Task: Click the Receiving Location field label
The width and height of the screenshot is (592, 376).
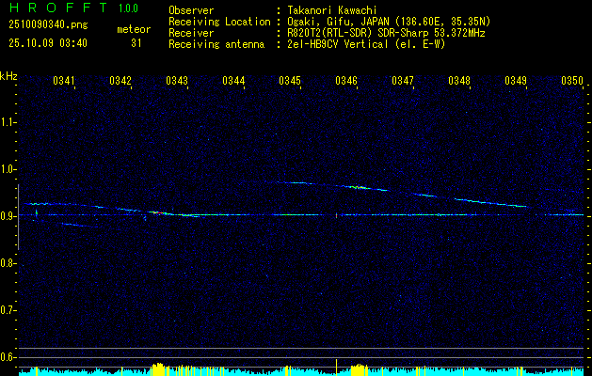Action: (220, 20)
